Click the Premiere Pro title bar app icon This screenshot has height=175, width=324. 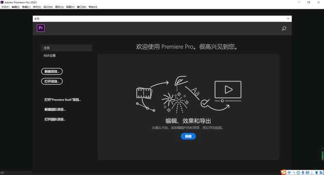click(2, 2)
